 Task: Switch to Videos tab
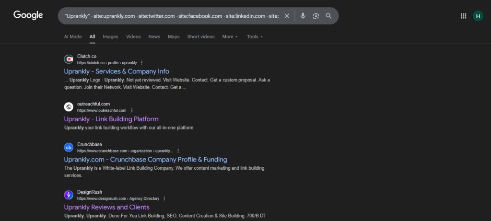(x=133, y=36)
